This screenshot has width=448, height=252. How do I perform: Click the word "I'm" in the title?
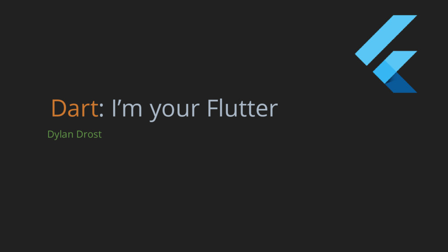coord(127,108)
